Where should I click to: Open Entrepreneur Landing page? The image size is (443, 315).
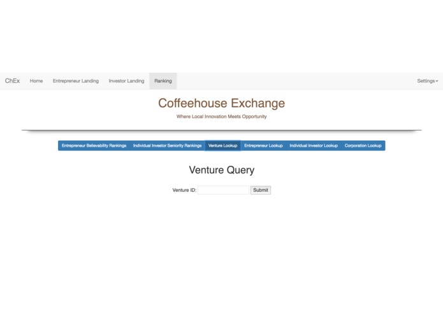[76, 81]
